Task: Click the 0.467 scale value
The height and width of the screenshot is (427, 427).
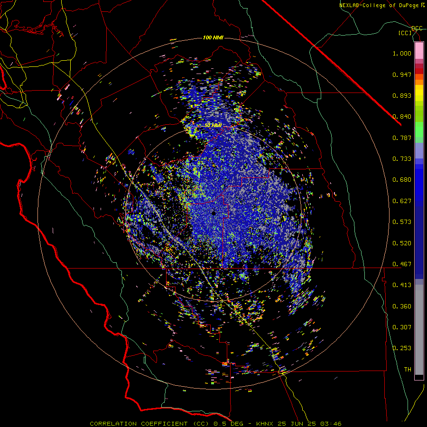Action: (402, 264)
